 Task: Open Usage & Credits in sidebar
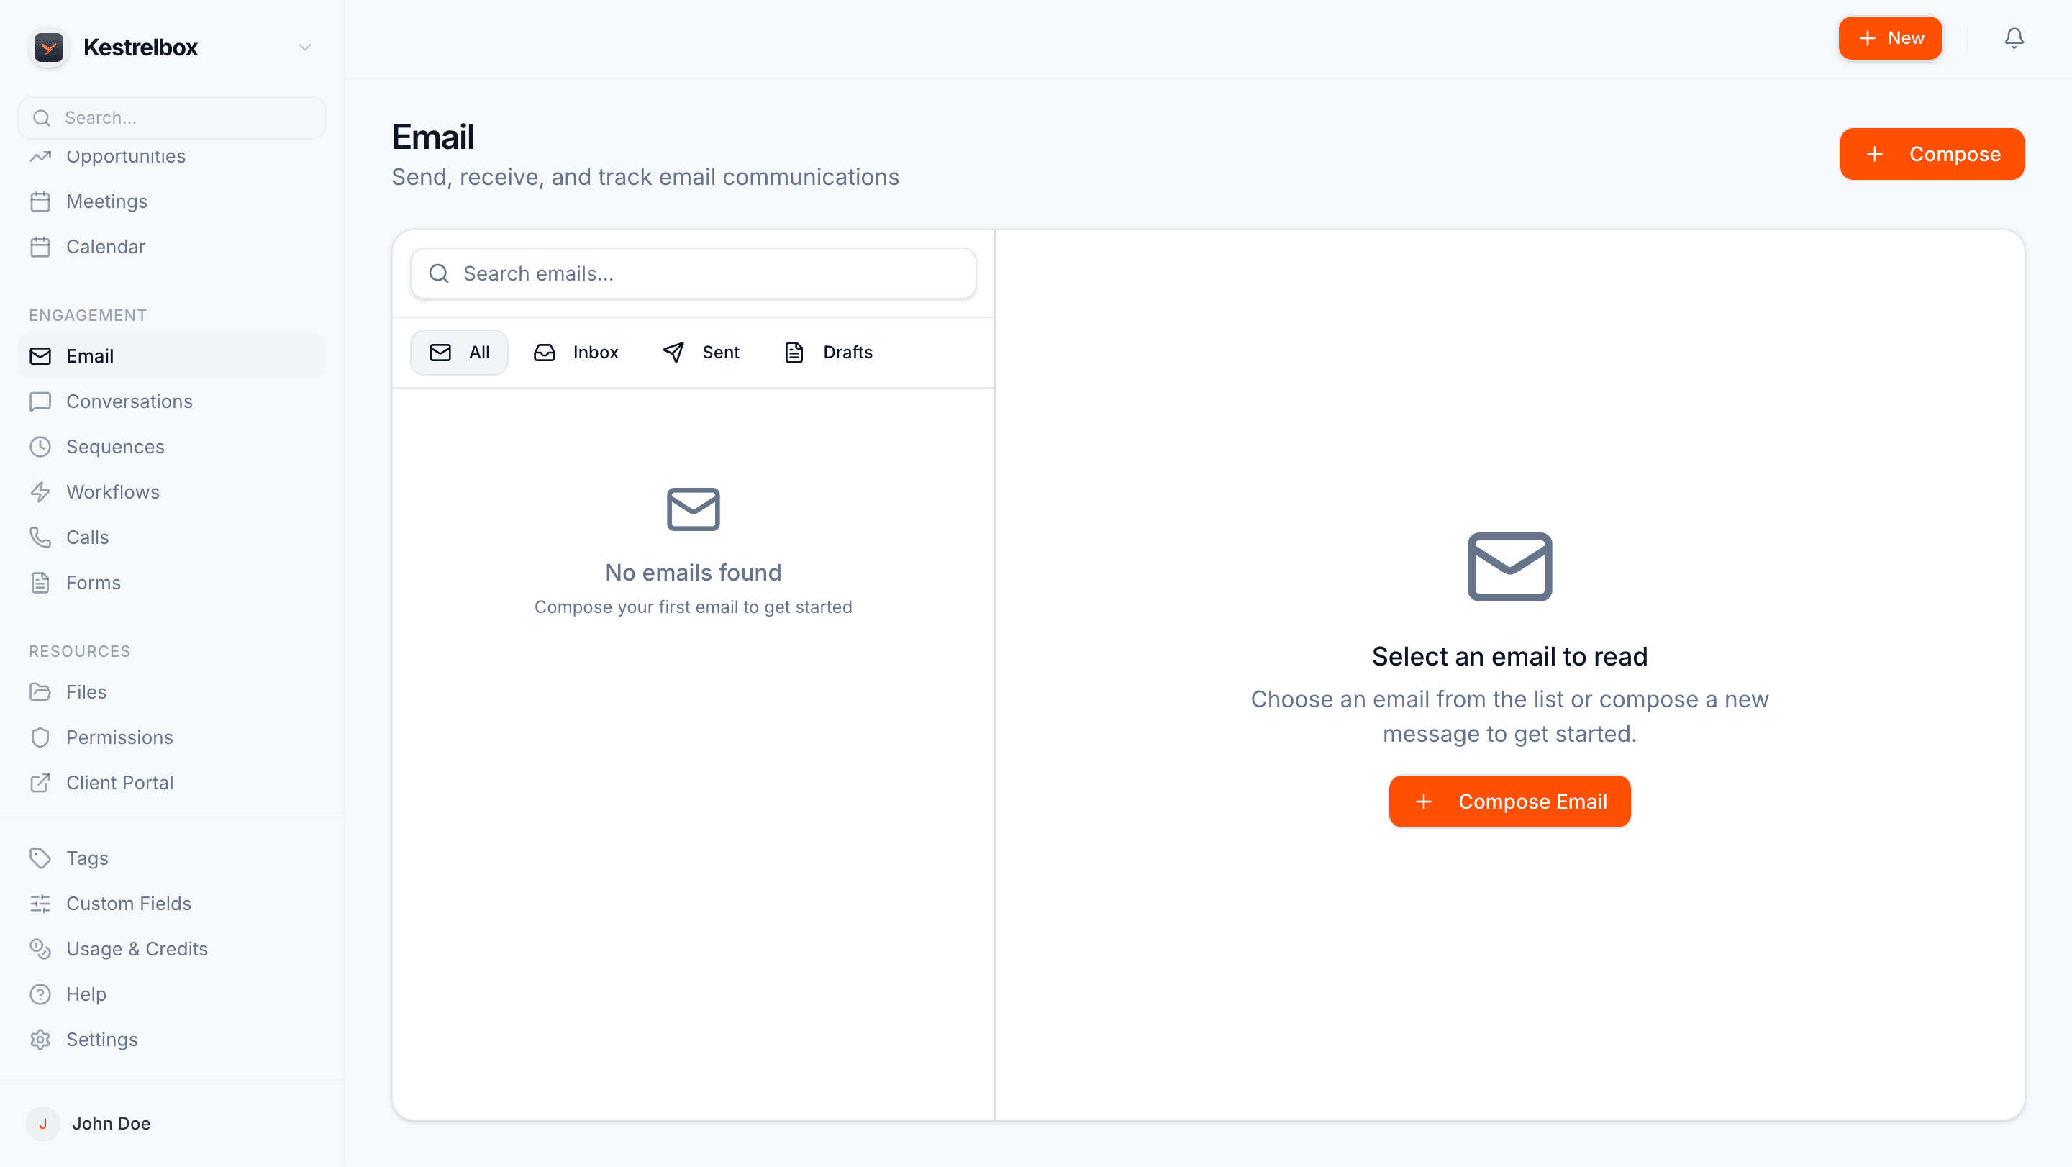[x=137, y=949]
